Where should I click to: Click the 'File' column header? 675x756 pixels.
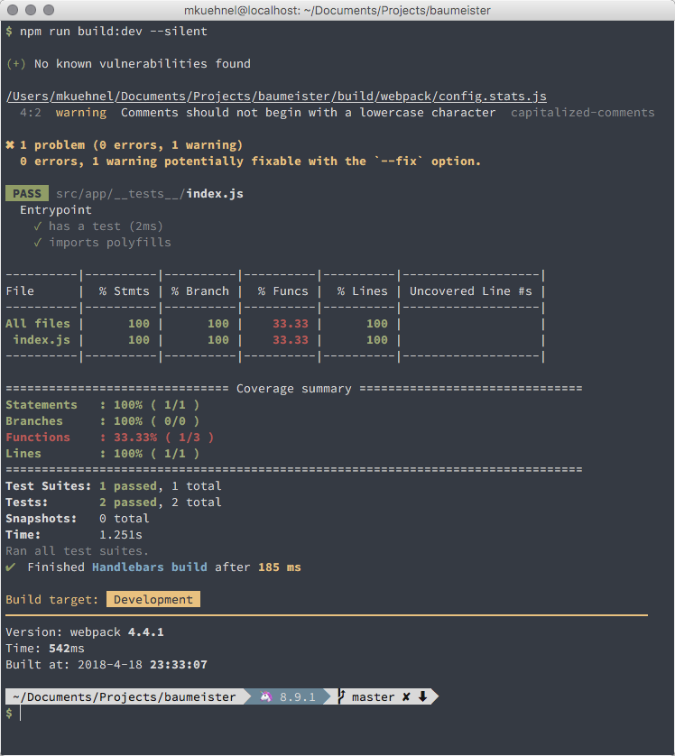click(20, 291)
